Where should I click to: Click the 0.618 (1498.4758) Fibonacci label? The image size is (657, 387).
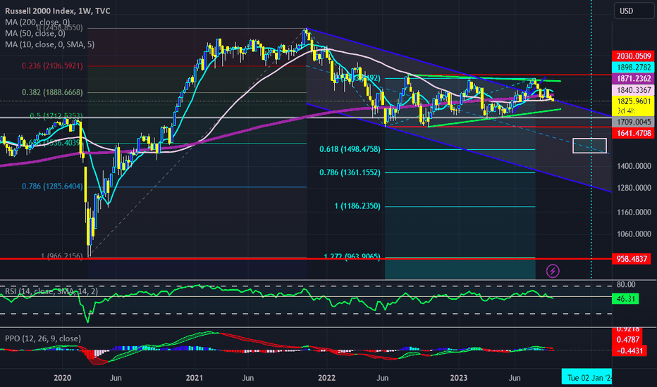[x=350, y=149]
